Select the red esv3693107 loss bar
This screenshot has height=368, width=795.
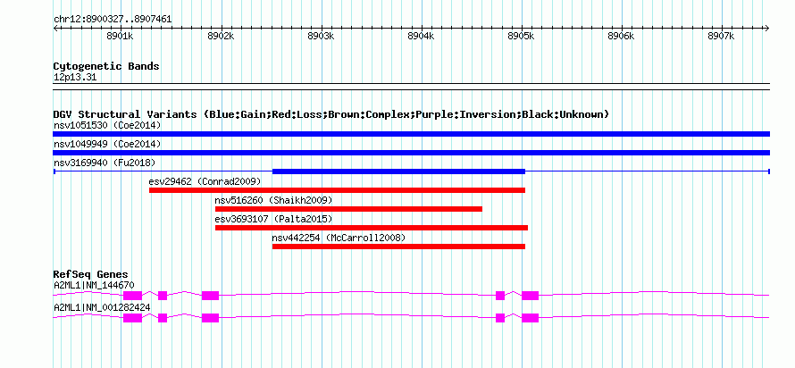pyautogui.click(x=372, y=228)
